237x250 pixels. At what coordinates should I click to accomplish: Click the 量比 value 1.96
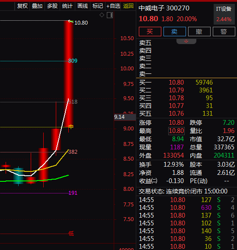click(x=228, y=131)
